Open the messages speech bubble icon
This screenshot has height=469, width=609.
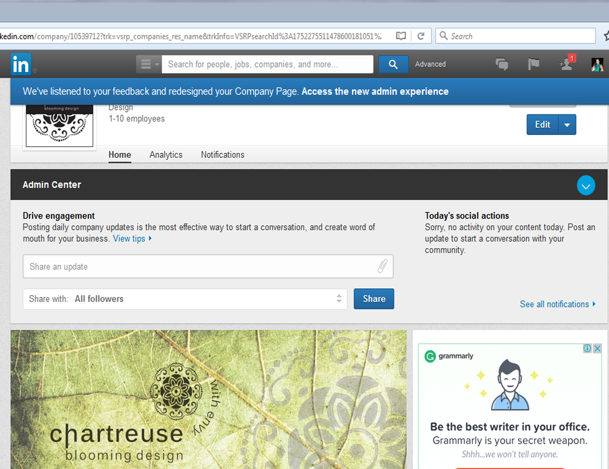tap(502, 65)
